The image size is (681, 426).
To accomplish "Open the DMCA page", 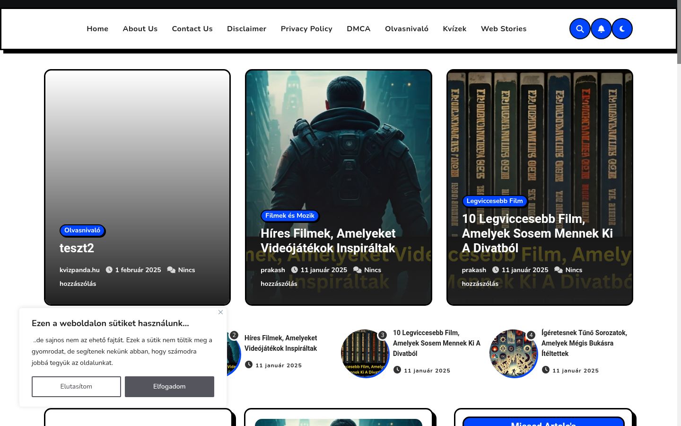I will pos(358,29).
